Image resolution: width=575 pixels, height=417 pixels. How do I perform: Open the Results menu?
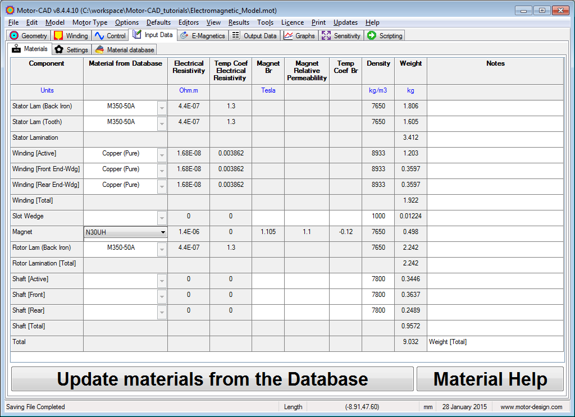pos(239,22)
